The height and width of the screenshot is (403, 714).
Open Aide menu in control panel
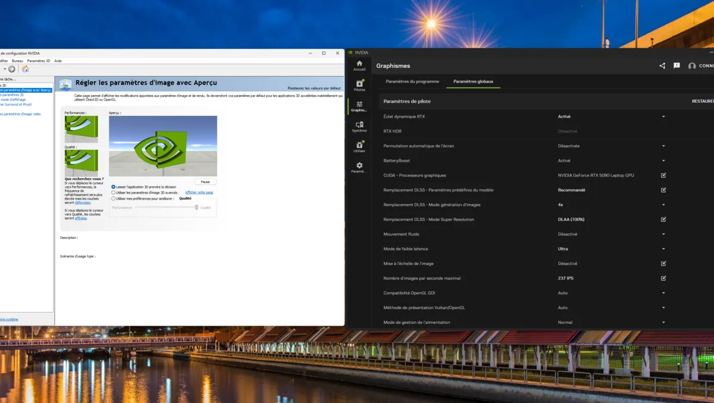click(58, 61)
